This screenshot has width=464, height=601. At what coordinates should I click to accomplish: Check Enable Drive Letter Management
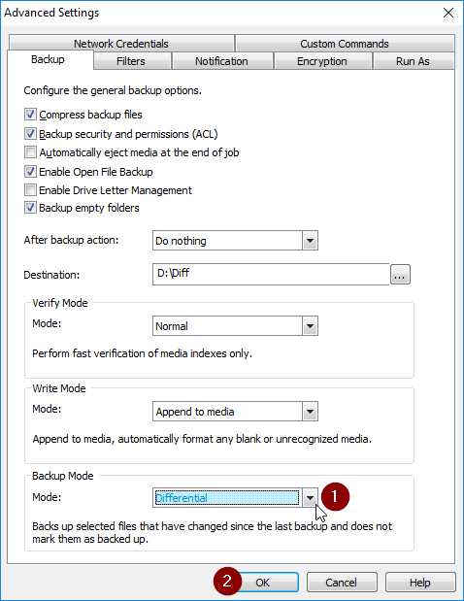[30, 190]
